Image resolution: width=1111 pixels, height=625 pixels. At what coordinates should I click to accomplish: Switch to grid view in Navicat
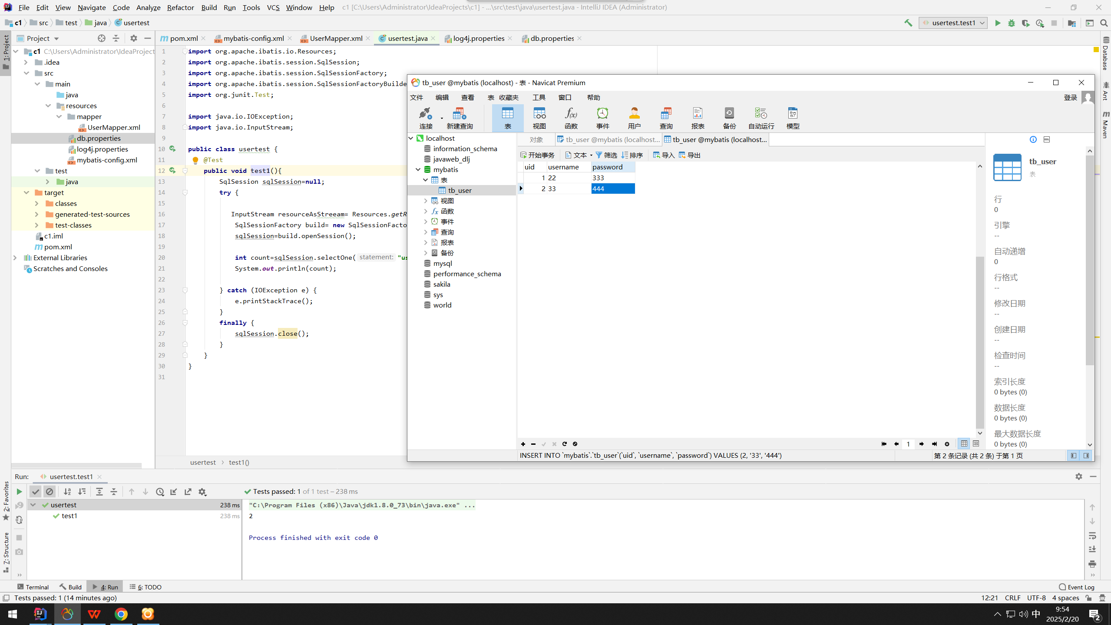tap(964, 443)
